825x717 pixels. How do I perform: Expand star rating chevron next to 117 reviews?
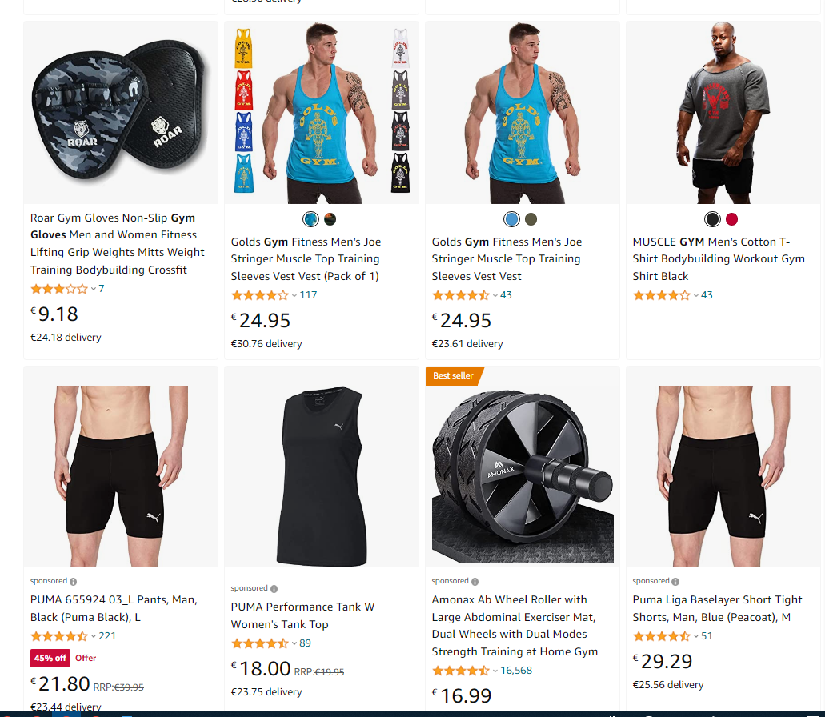point(294,295)
